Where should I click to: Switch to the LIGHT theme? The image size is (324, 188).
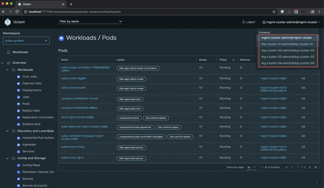click(x=248, y=22)
